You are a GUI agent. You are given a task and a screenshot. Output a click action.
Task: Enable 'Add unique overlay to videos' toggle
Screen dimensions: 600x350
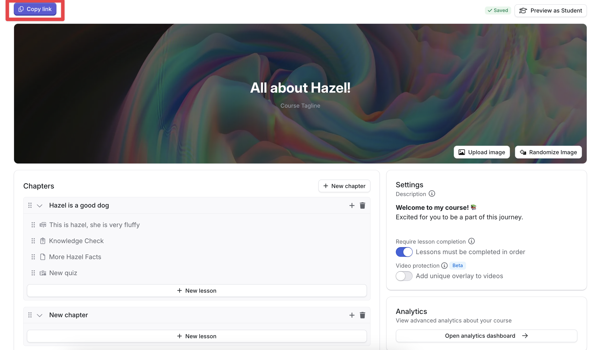404,276
